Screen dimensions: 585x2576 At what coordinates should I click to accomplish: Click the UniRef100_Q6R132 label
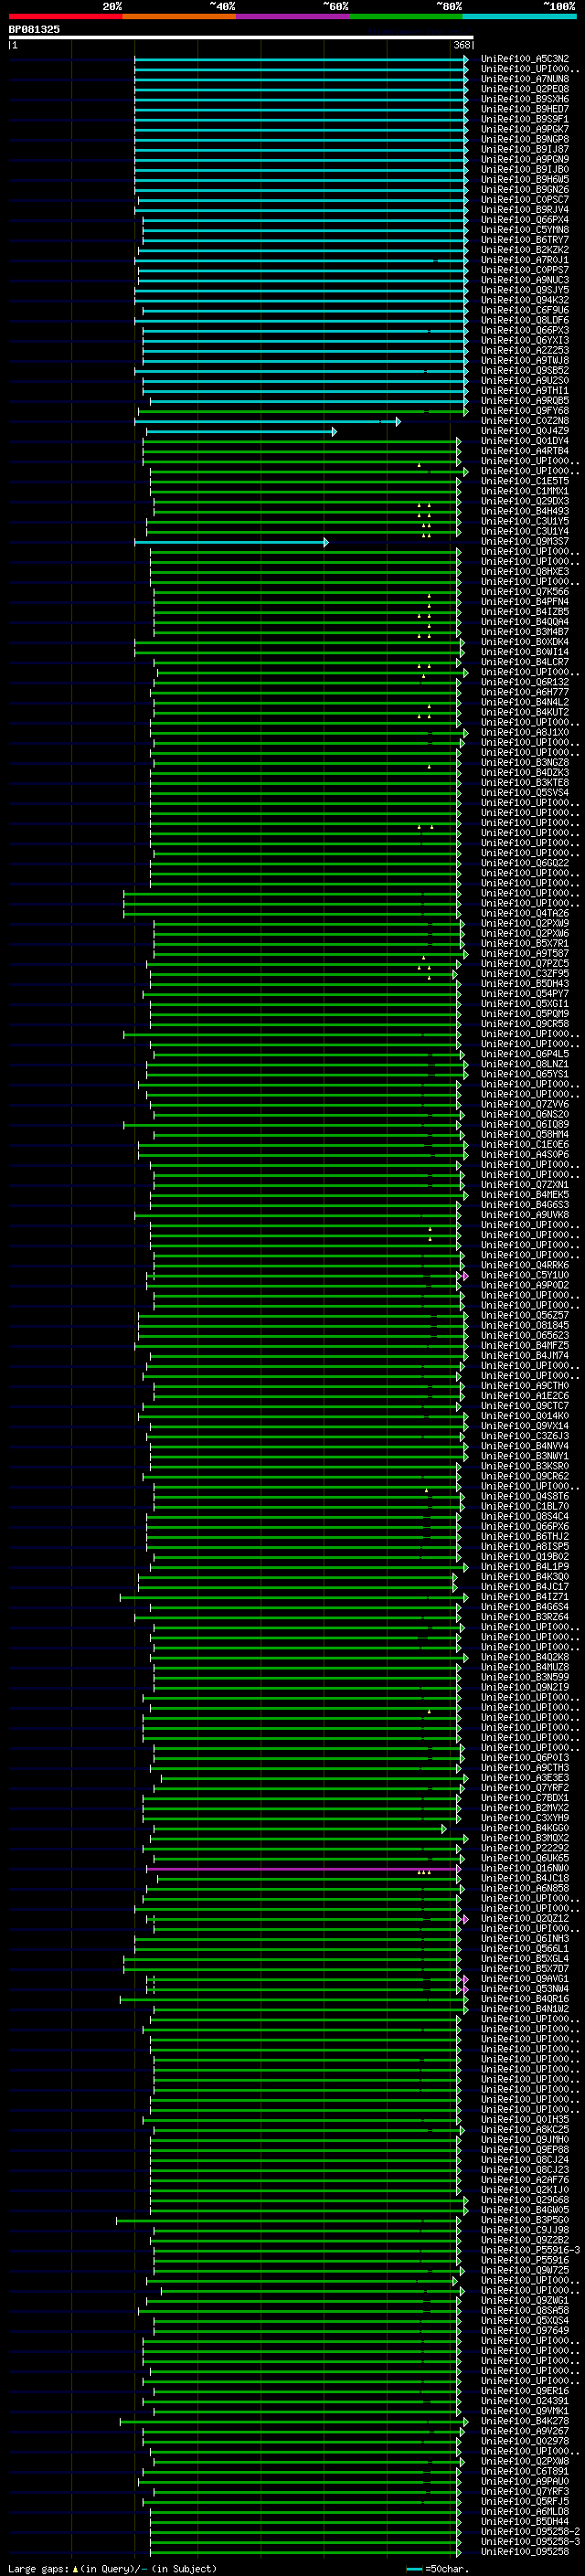pyautogui.click(x=525, y=682)
